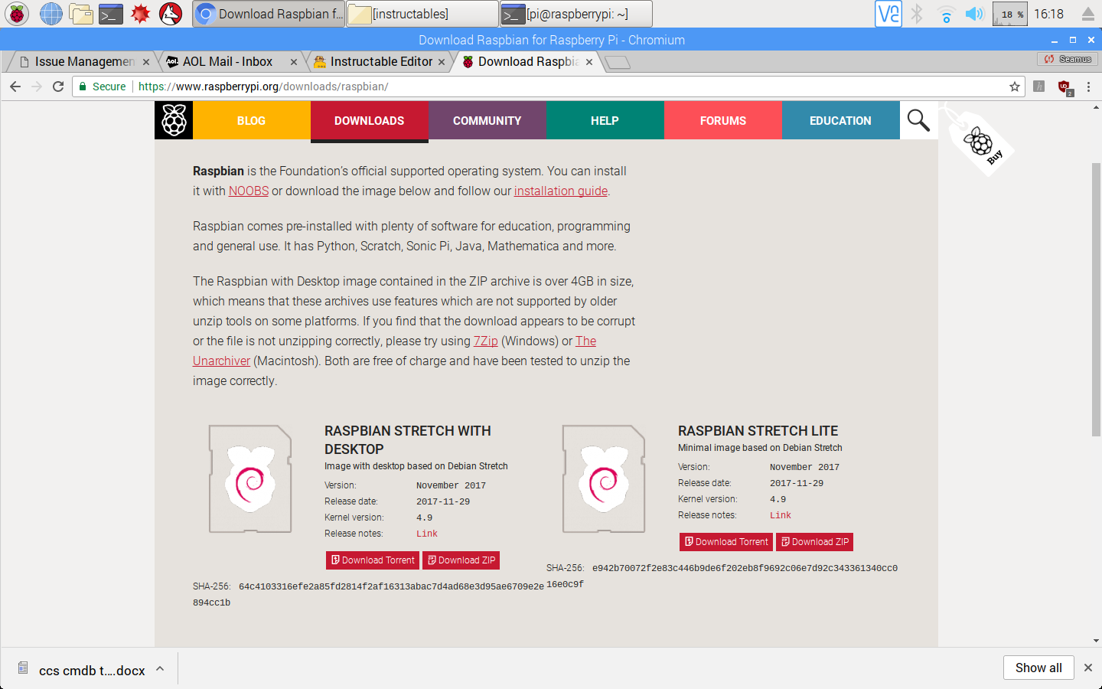The height and width of the screenshot is (689, 1102).
Task: Open the COMMUNITY section
Action: (x=487, y=120)
